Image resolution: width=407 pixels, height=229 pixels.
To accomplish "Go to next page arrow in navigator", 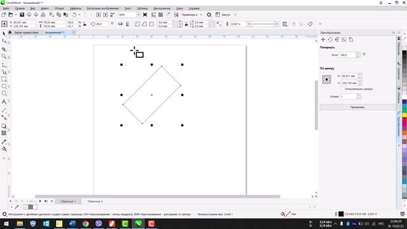I will click(40, 201).
